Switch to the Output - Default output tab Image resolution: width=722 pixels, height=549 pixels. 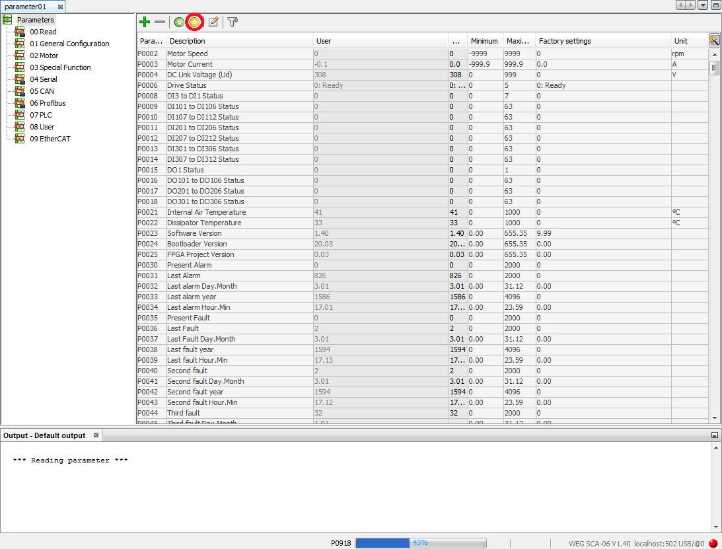[x=45, y=435]
